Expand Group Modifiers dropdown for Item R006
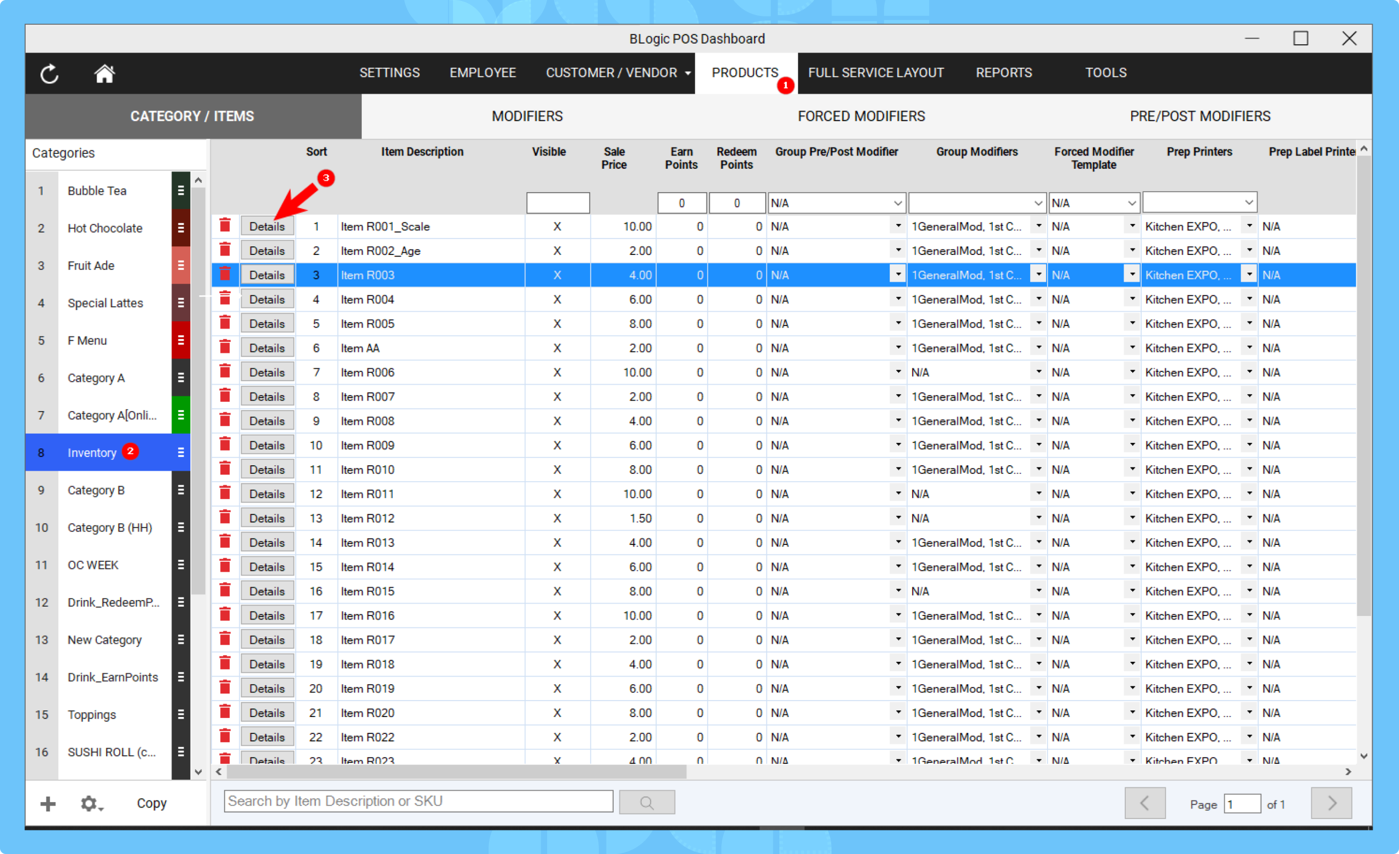1399x854 pixels. (1038, 372)
